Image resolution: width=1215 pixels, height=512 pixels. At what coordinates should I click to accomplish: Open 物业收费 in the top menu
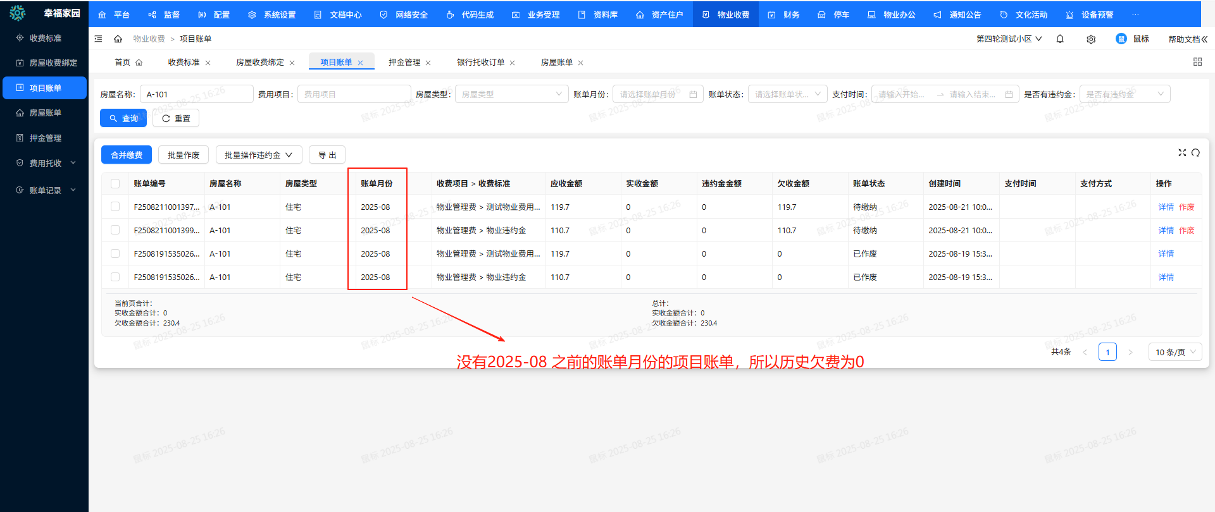pos(726,15)
